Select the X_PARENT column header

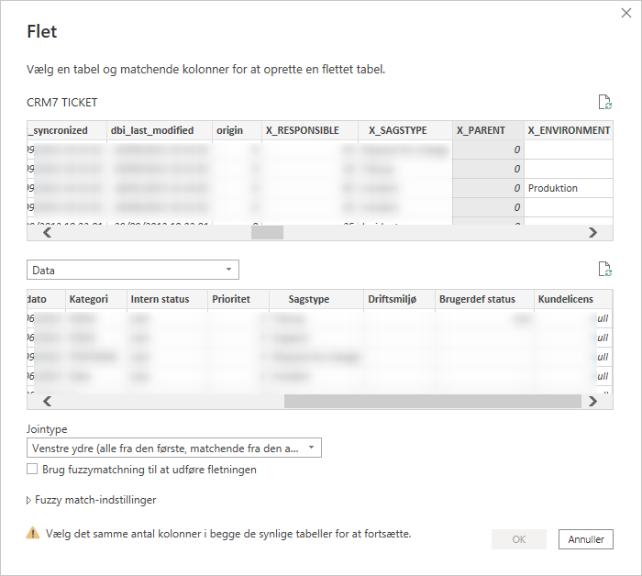click(x=488, y=130)
